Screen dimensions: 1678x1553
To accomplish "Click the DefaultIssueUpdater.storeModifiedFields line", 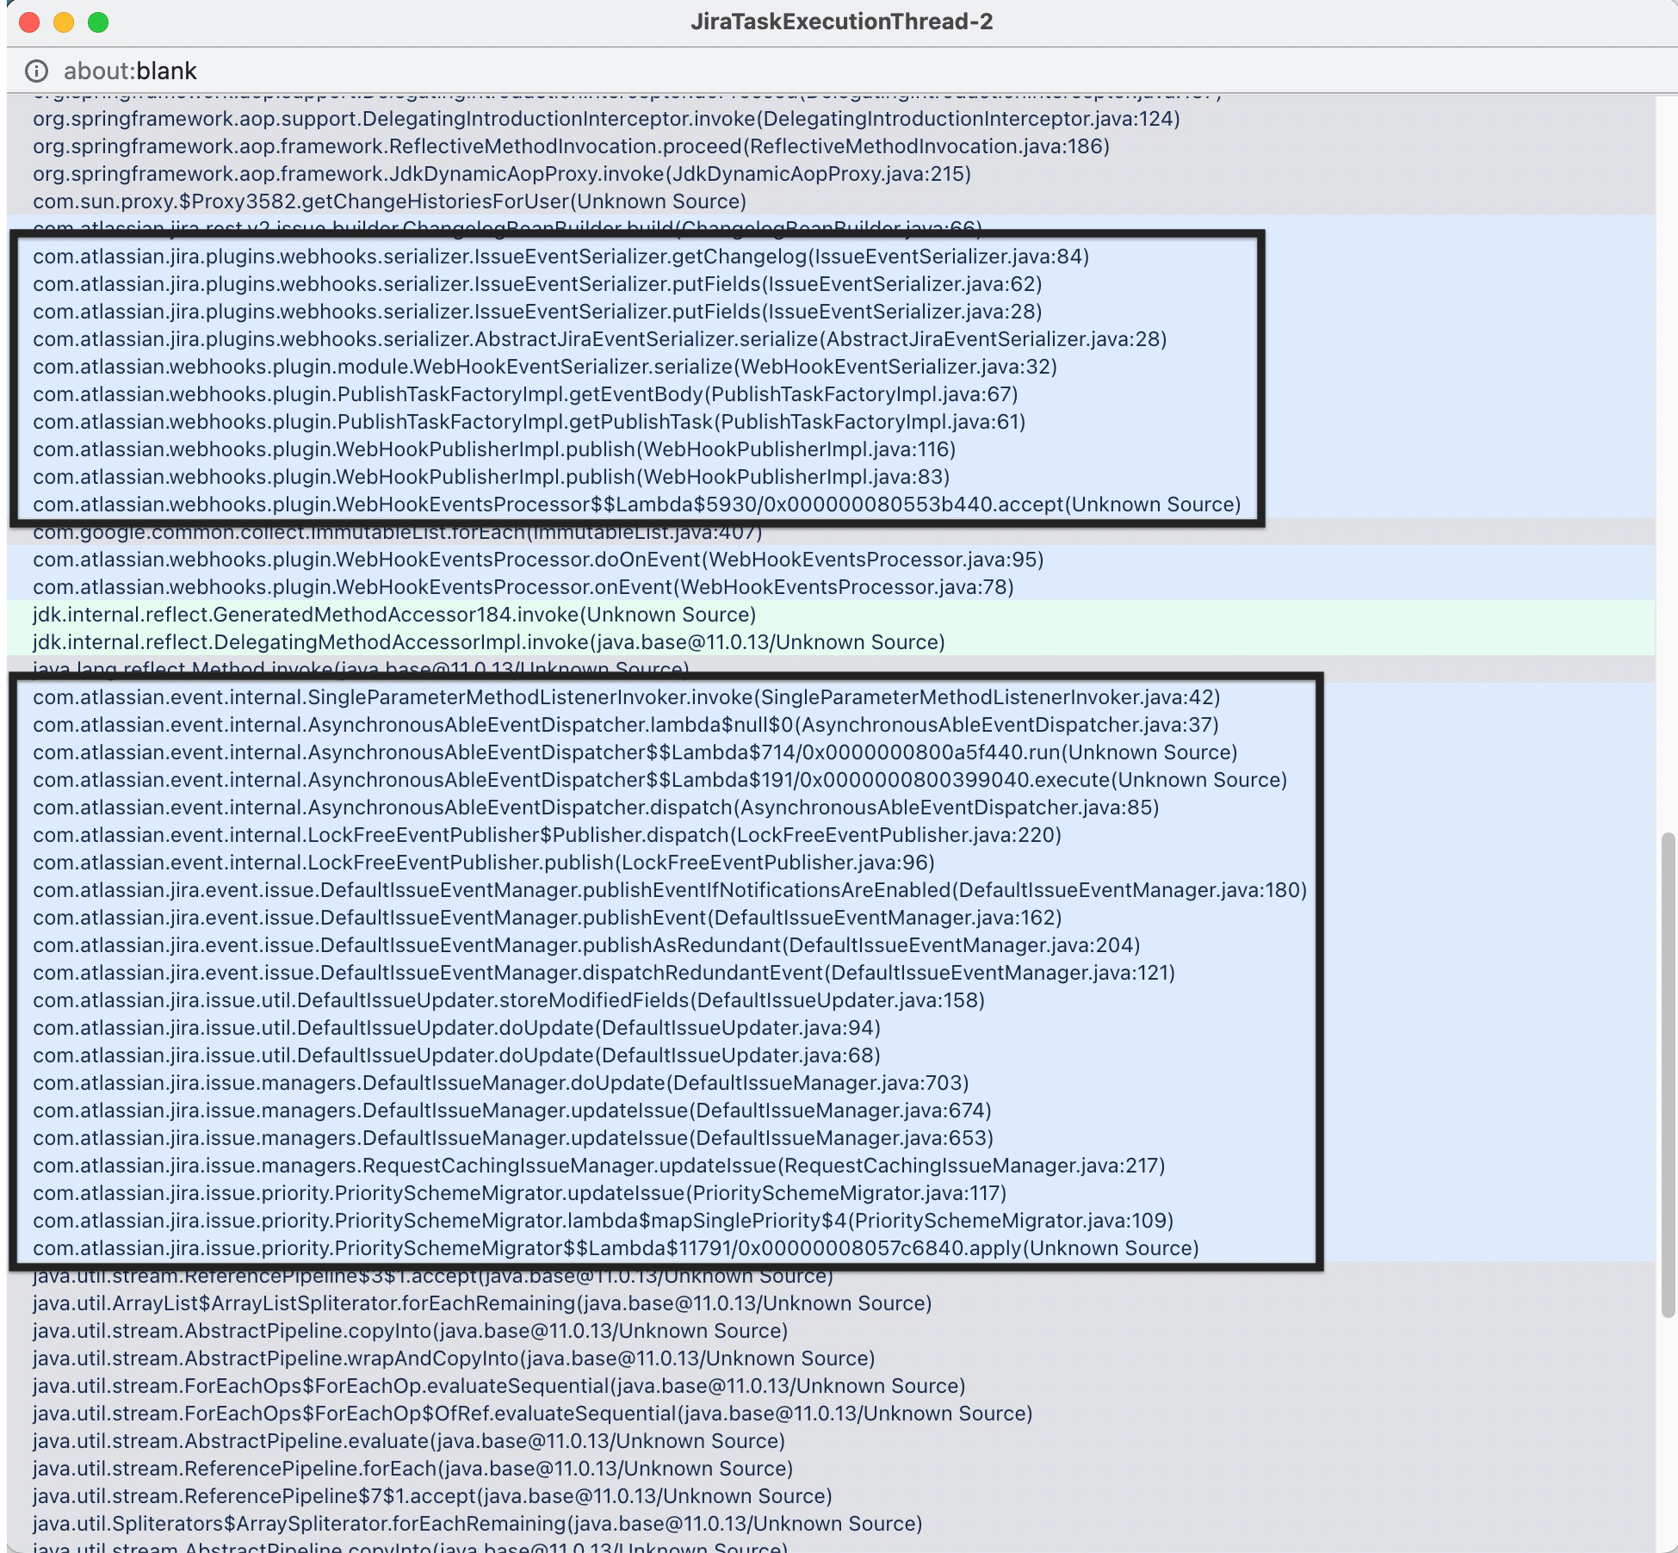I will 508,1000.
